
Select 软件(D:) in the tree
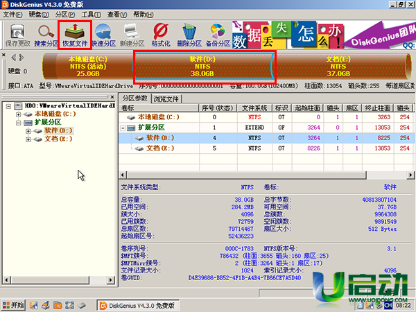pyautogui.click(x=58, y=130)
